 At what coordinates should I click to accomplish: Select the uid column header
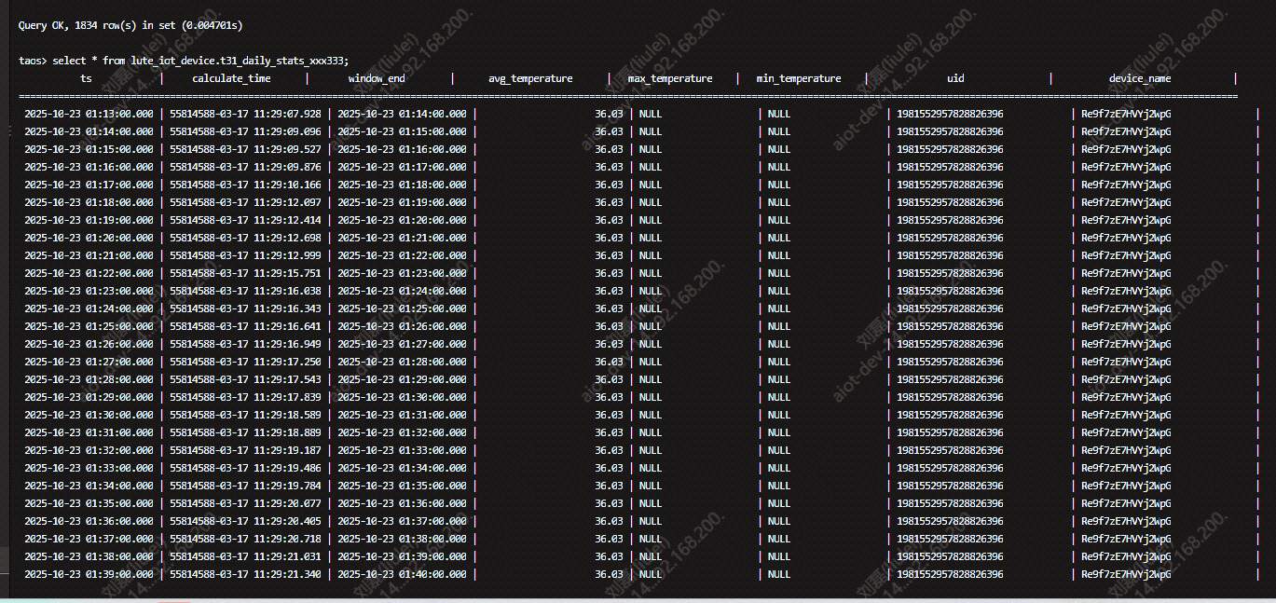pos(955,79)
